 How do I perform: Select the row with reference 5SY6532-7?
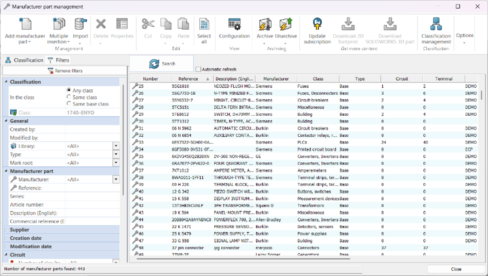[x=304, y=100]
